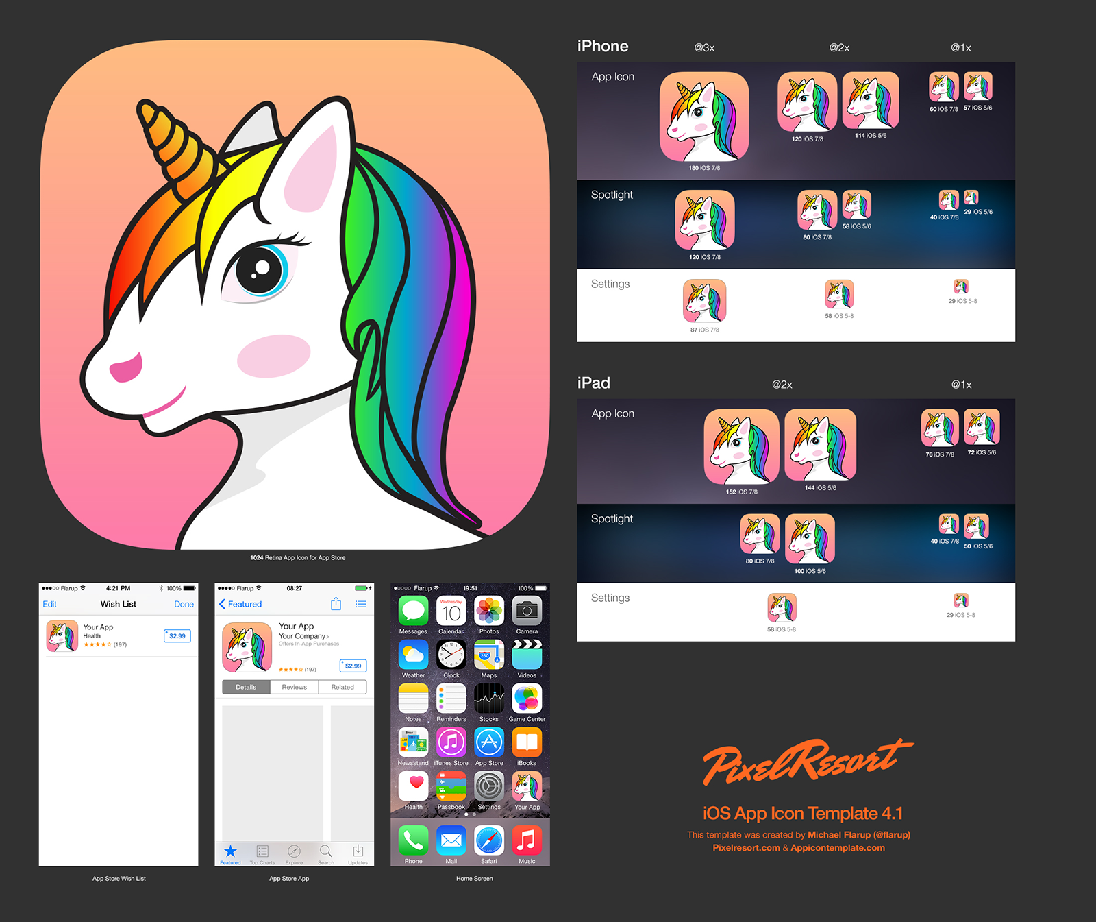
Task: Launch the Game Center app
Action: (x=527, y=699)
